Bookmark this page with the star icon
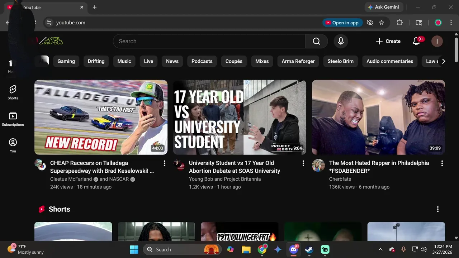This screenshot has height=258, width=459. point(382,23)
